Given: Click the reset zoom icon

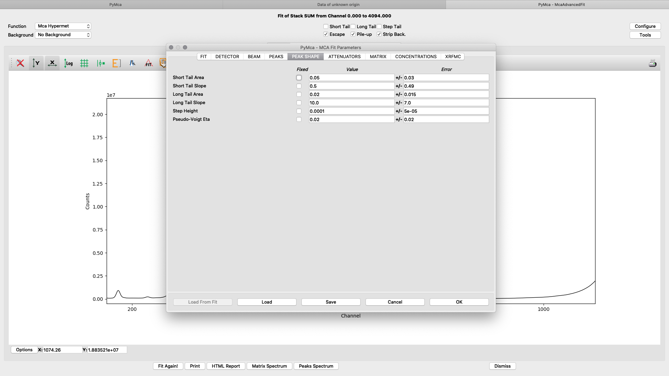Looking at the screenshot, I should pos(20,63).
